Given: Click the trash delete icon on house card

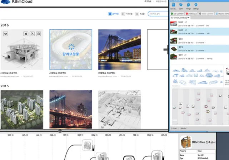Looking at the screenshot, I should (39, 34).
